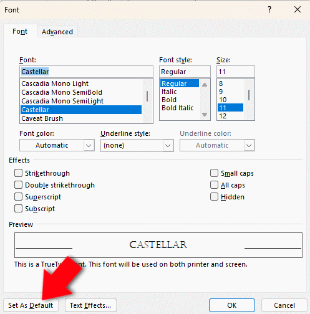
Task: Enable the Small caps checkbox
Action: point(214,173)
